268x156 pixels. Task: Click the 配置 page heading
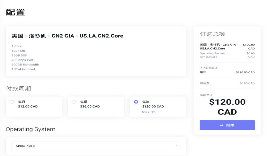[x=15, y=12]
